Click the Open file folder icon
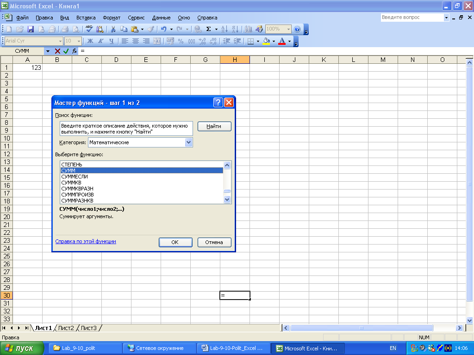This screenshot has height=355, width=474. pyautogui.click(x=19, y=29)
